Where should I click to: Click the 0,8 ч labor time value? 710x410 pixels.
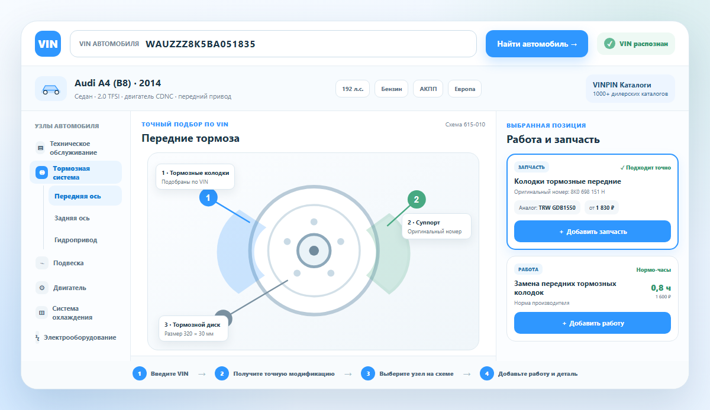pos(661,288)
